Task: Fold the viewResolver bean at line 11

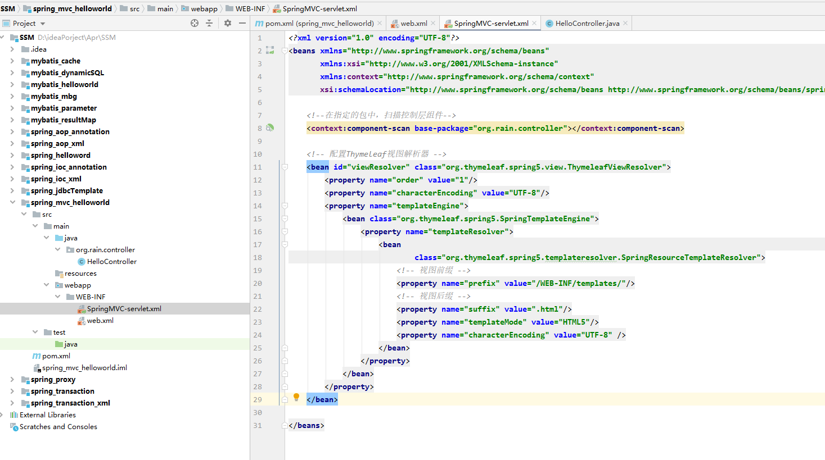Action: (285, 167)
